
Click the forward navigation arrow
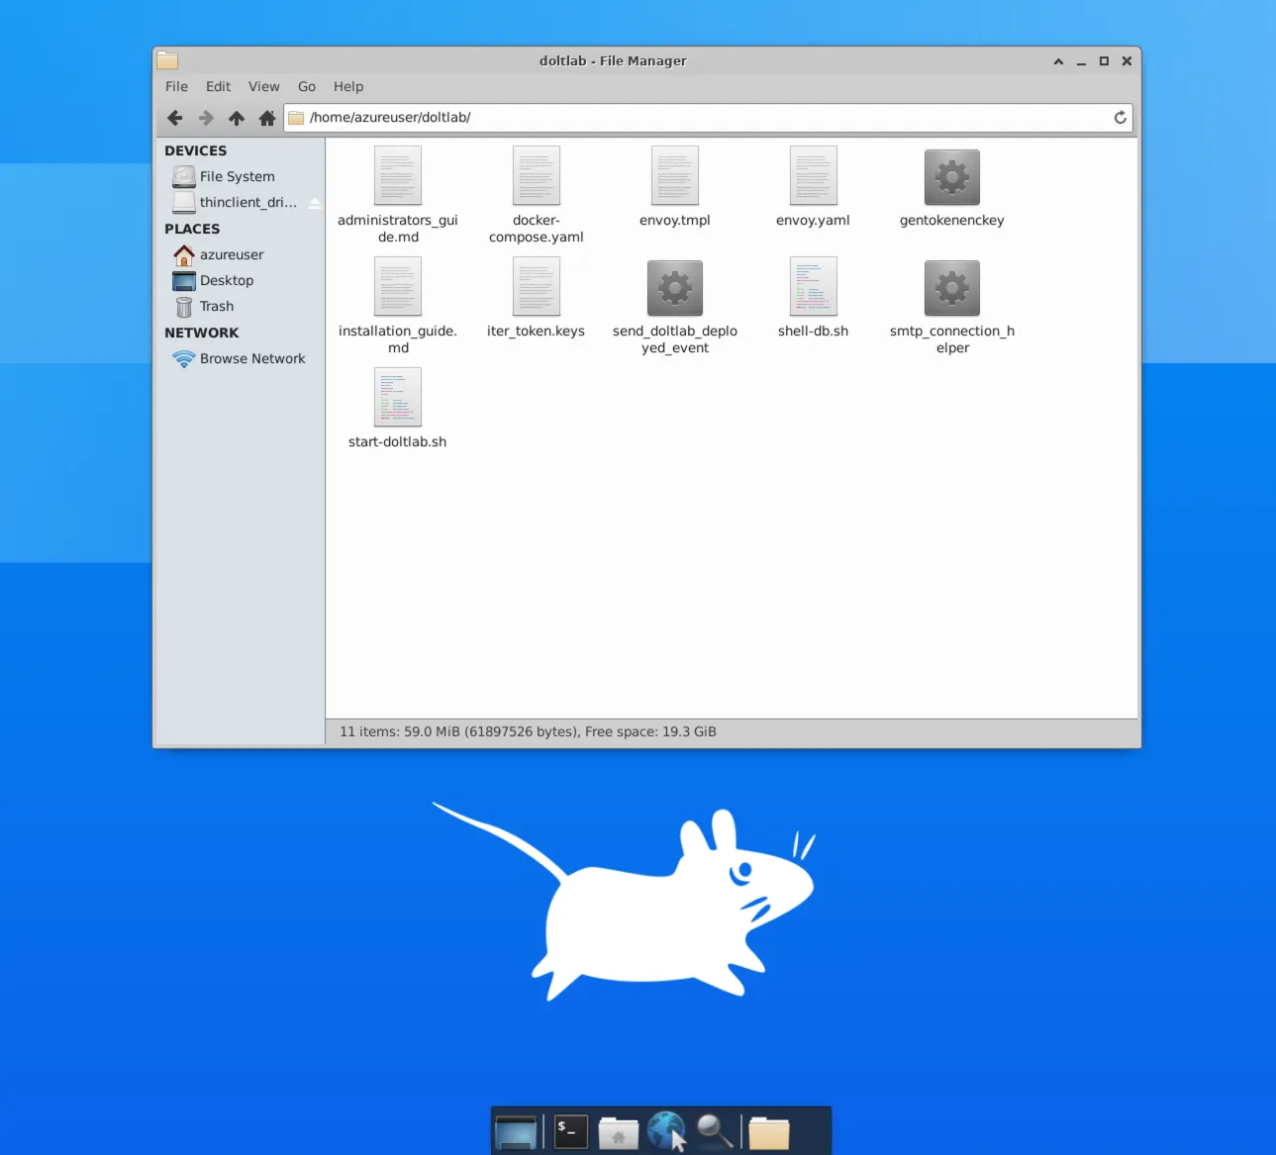206,118
